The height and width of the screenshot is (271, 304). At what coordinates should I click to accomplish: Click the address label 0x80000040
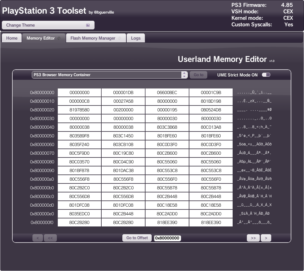(42, 127)
